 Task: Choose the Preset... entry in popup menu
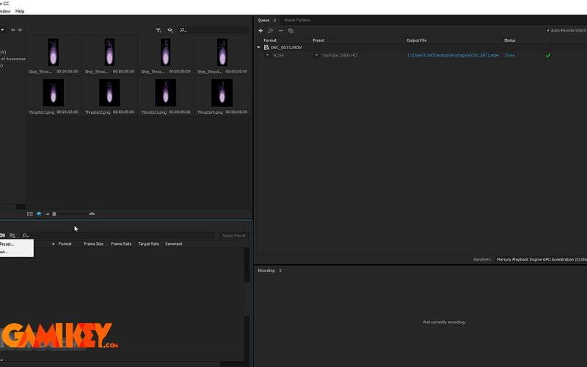click(16, 244)
